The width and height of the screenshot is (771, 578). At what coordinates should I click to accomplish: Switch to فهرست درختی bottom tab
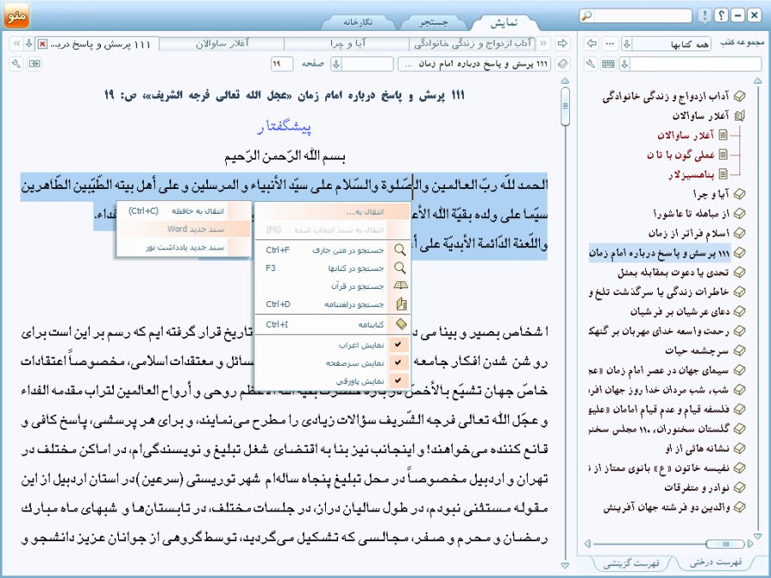[715, 562]
